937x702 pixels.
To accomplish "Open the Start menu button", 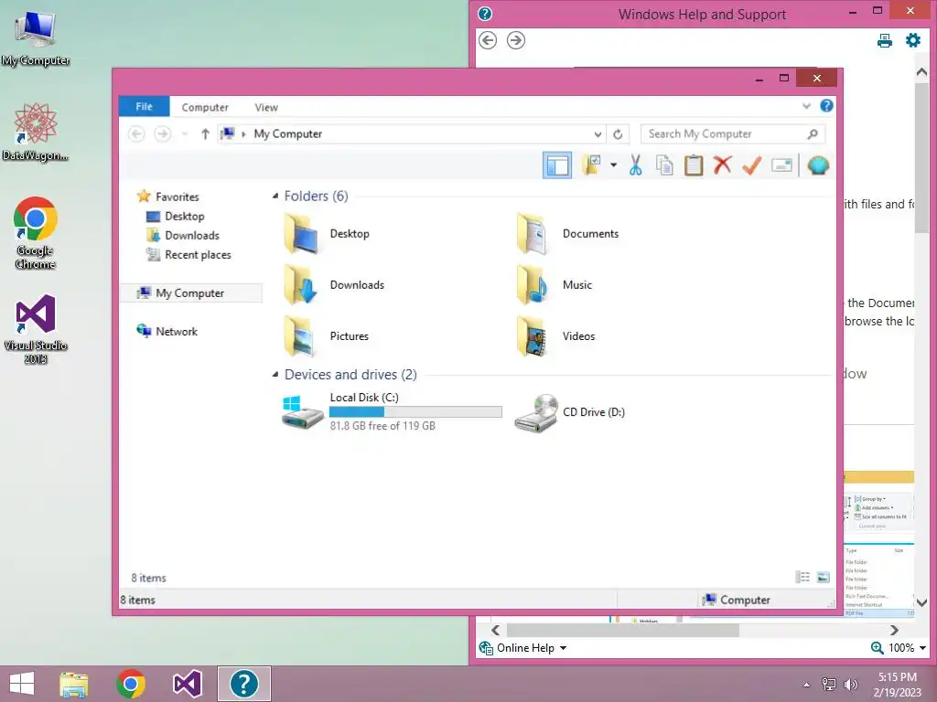I will (22, 684).
